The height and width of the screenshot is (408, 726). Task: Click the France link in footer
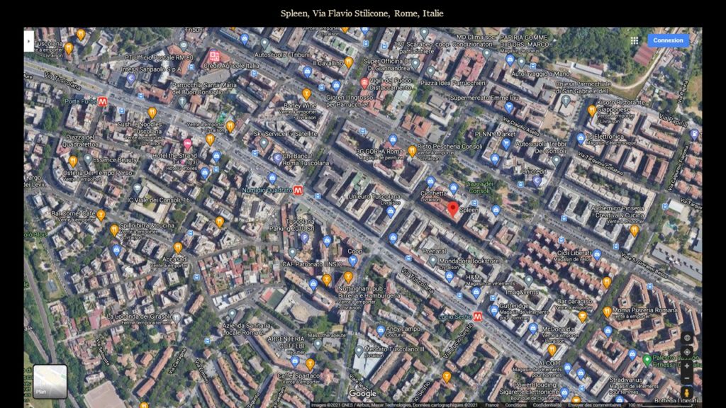(491, 404)
